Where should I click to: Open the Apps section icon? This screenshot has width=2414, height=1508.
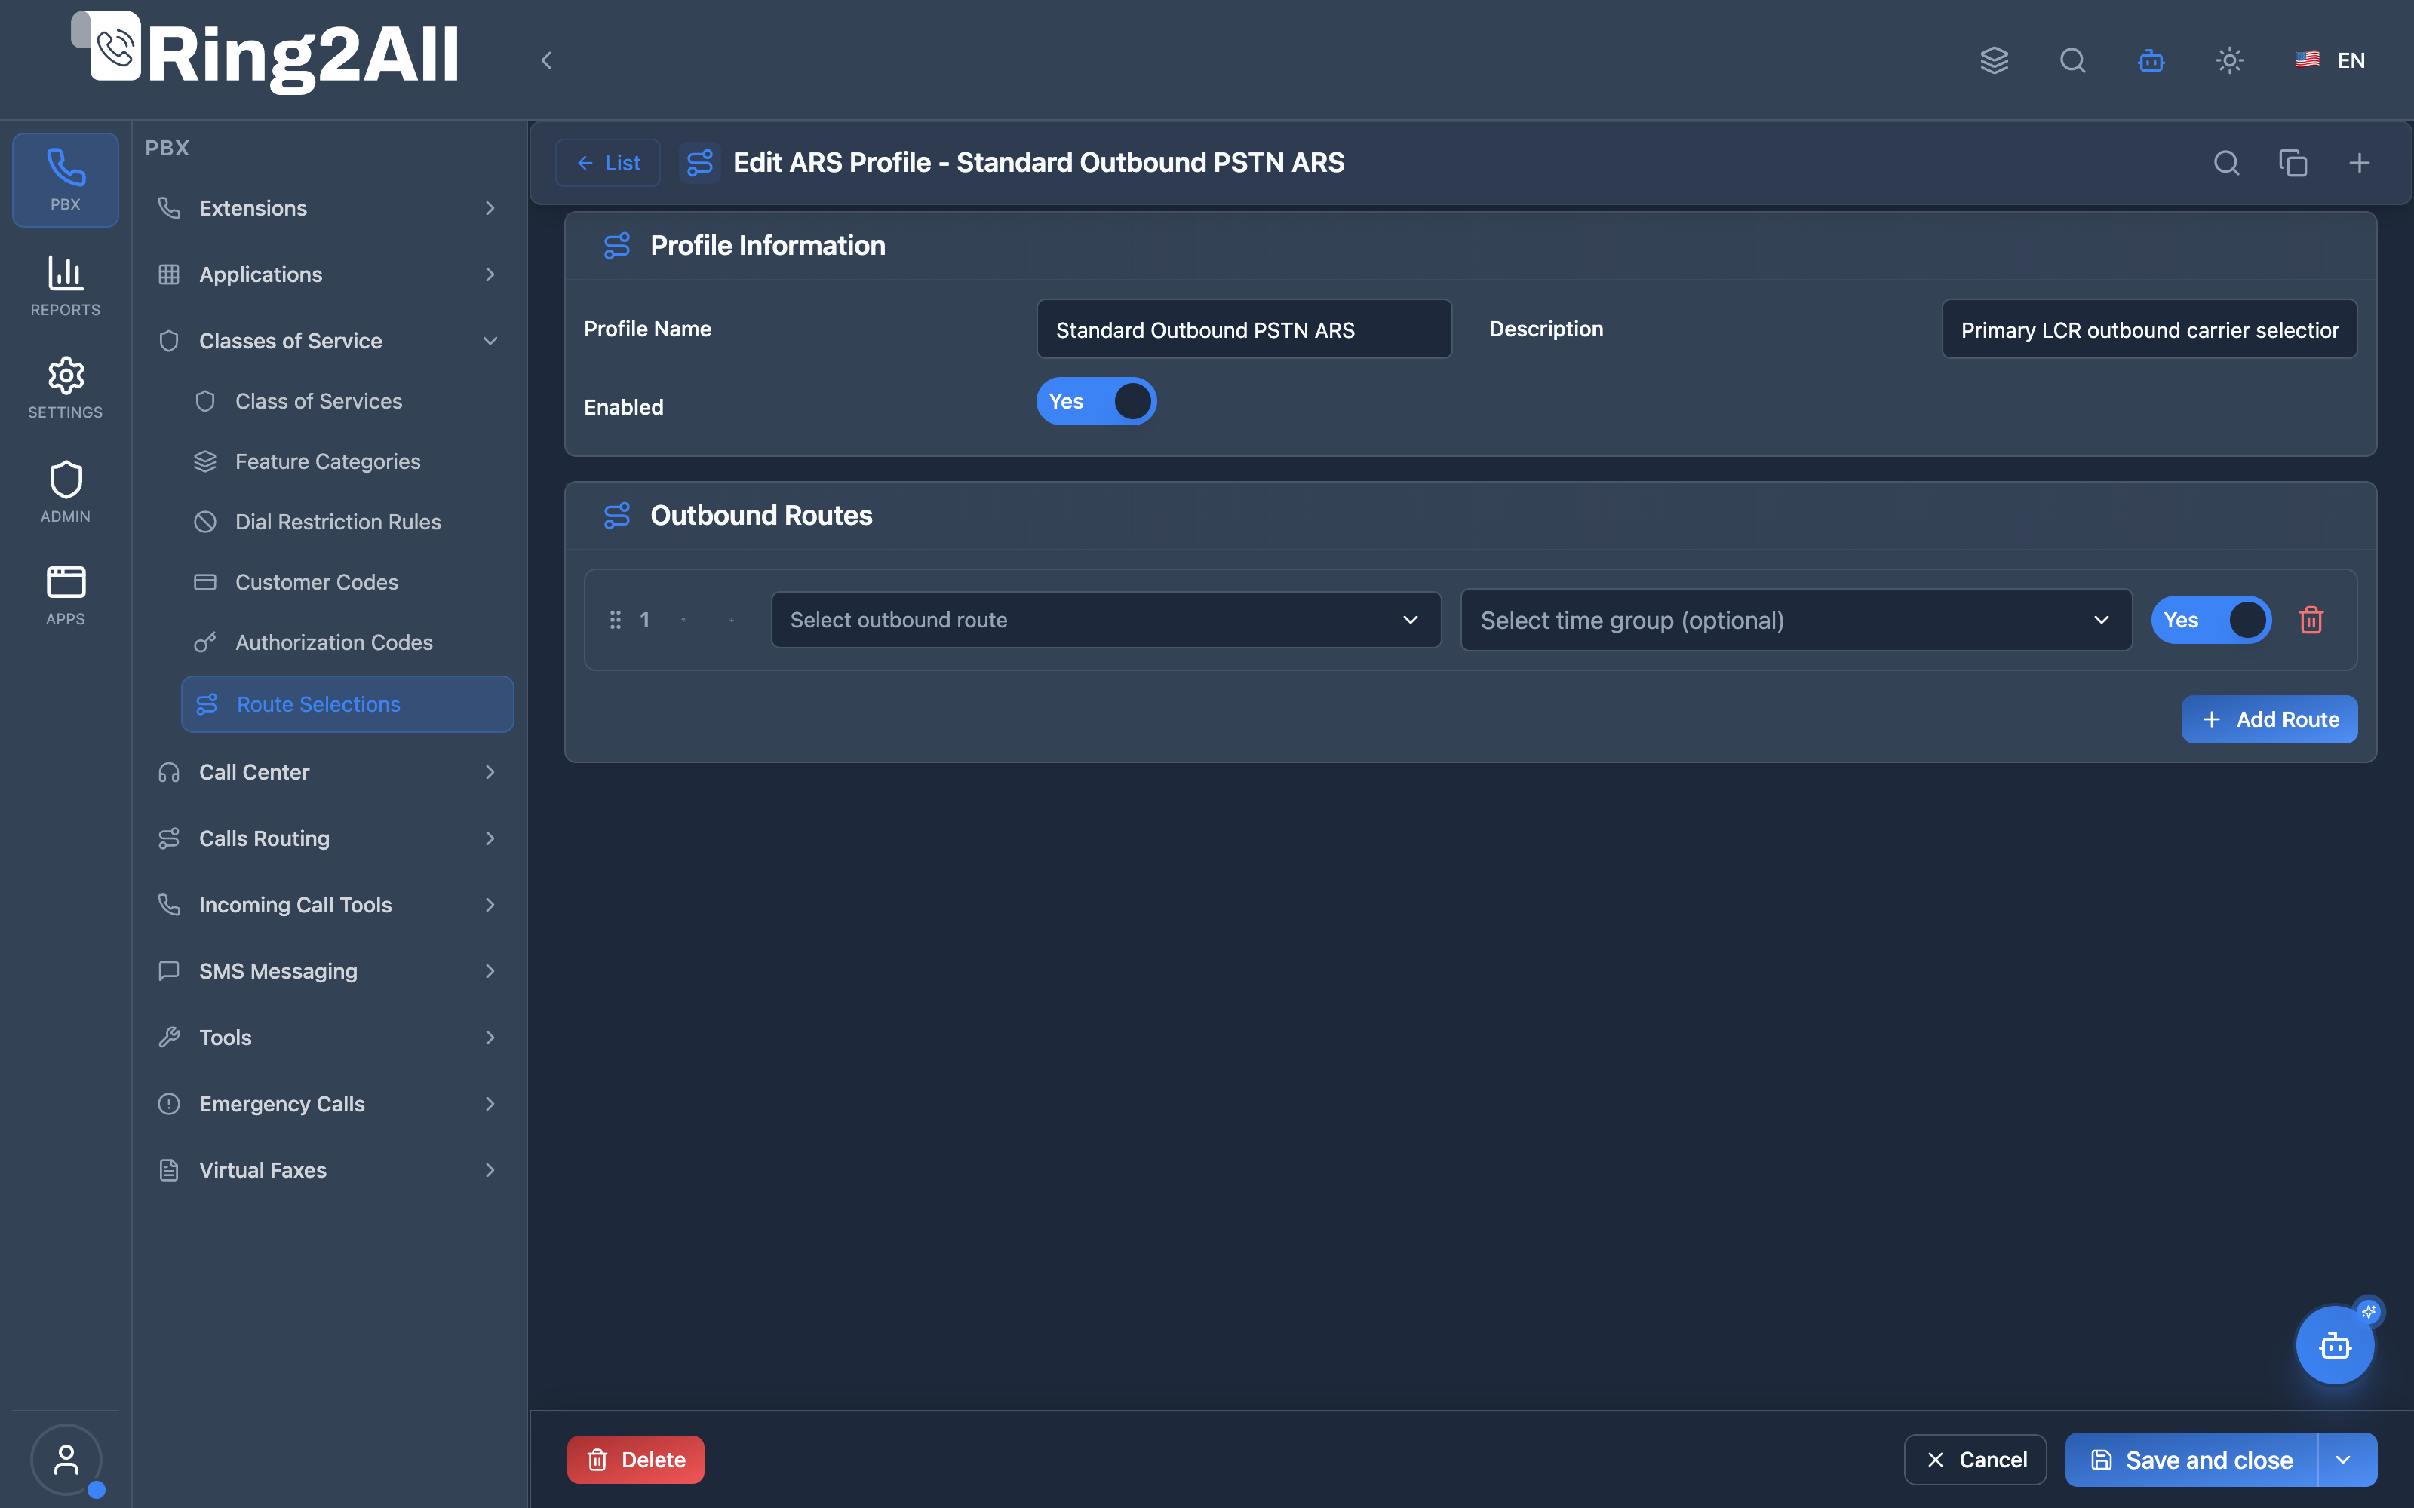65,594
